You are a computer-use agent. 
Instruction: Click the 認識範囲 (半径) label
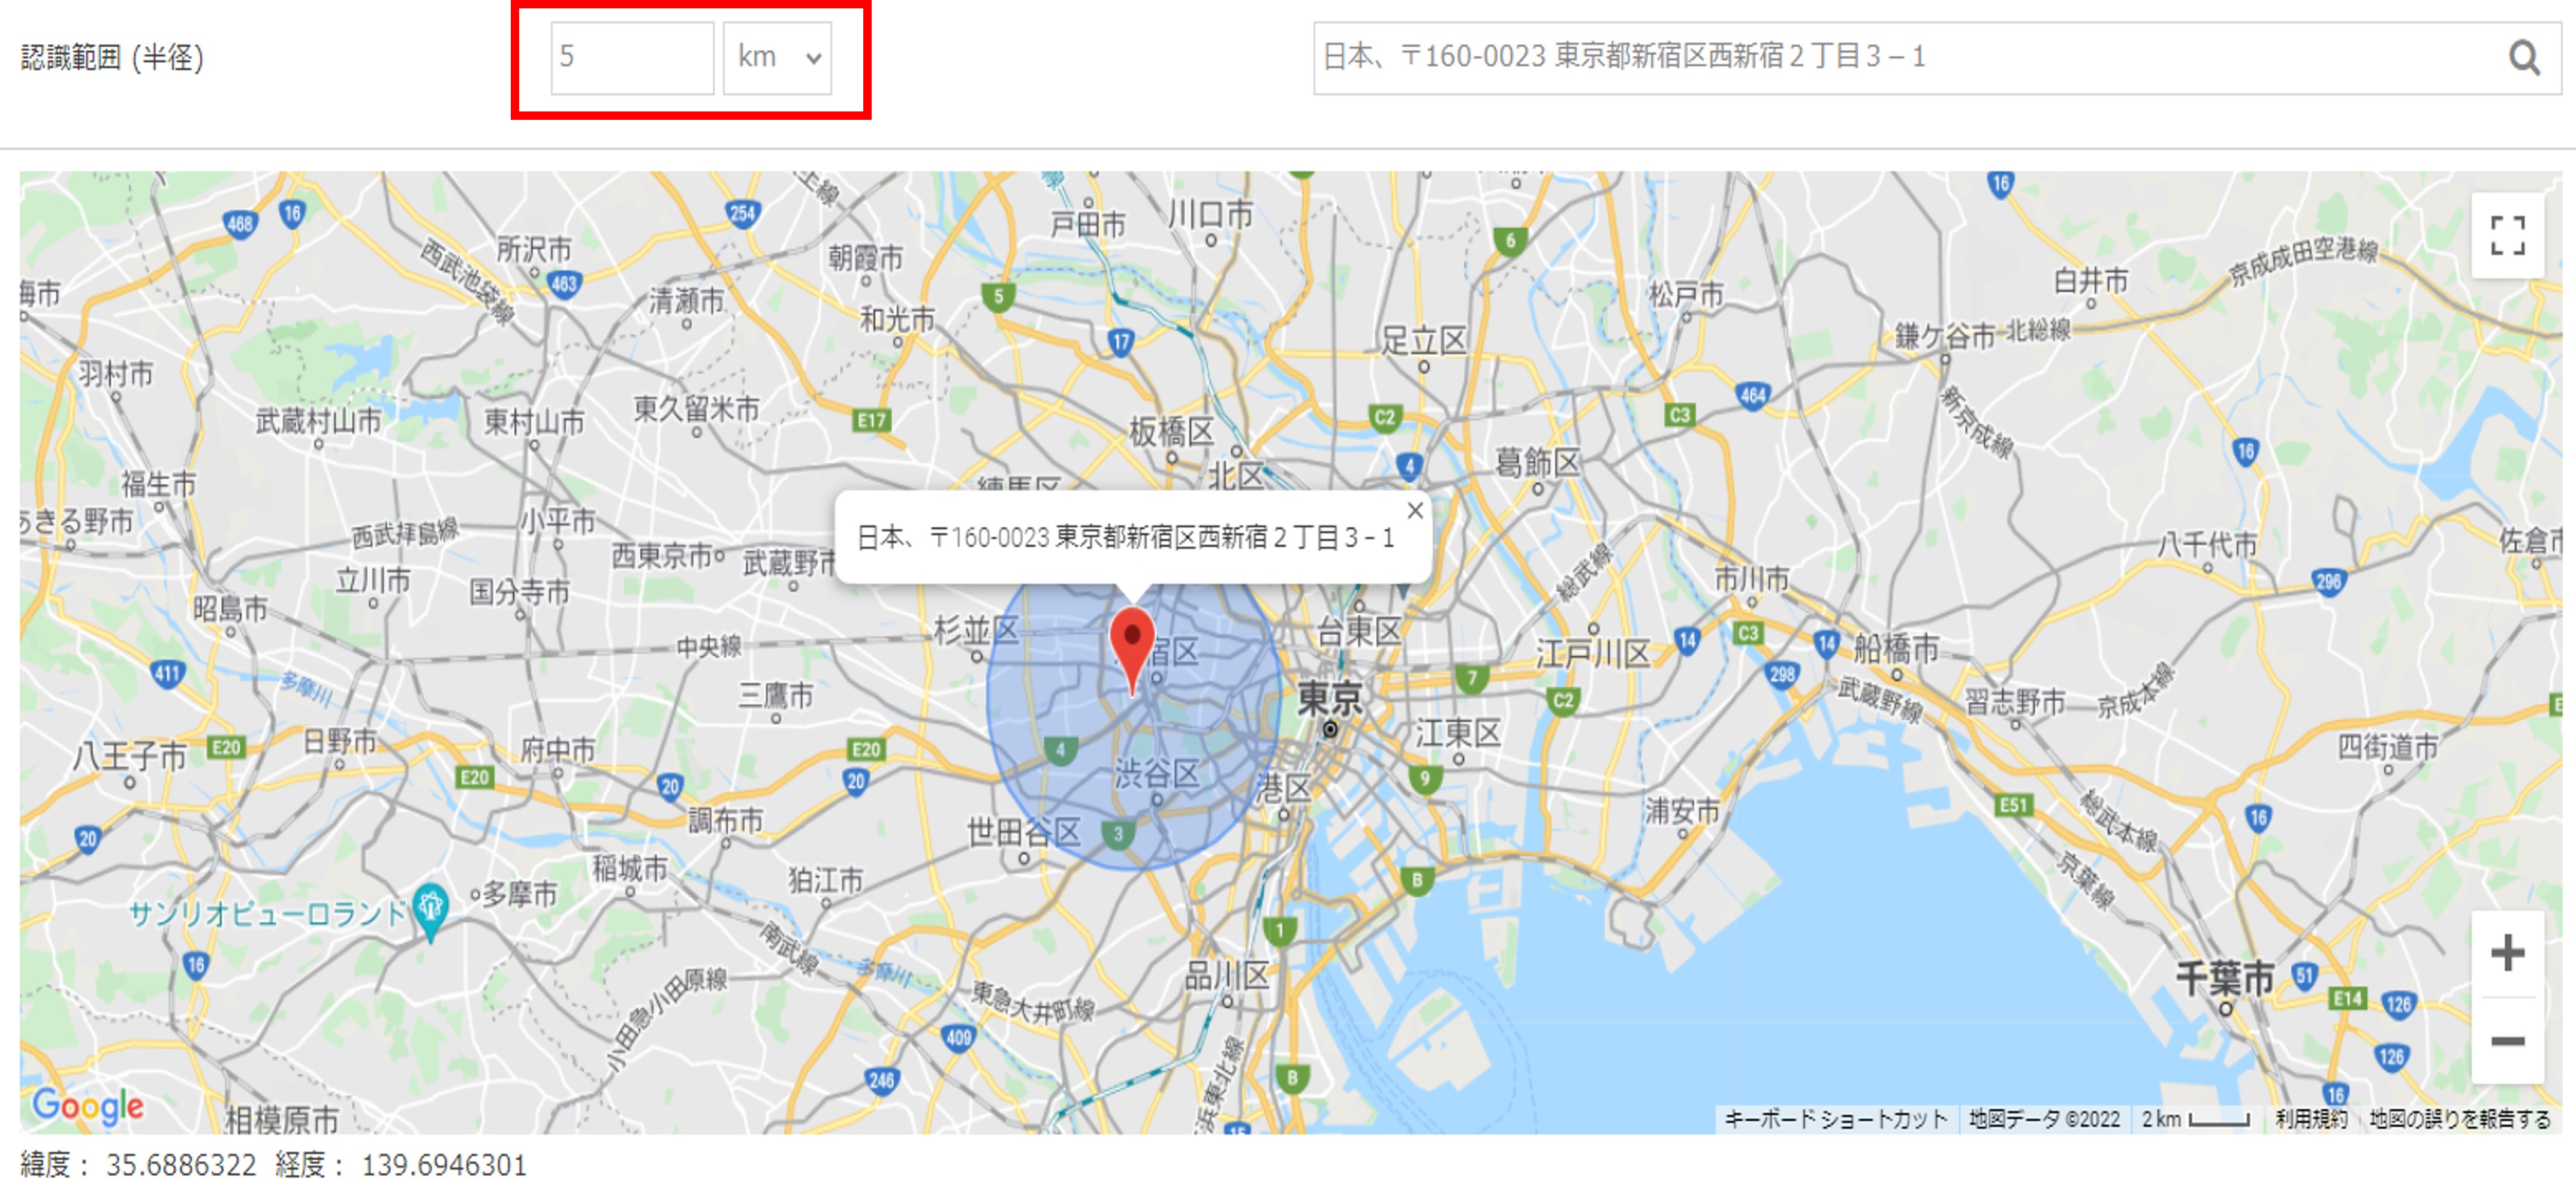click(112, 57)
